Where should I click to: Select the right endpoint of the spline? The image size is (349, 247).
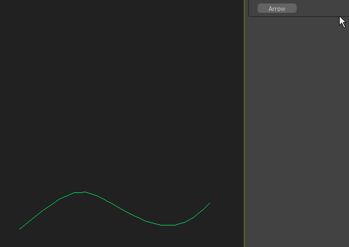click(209, 203)
